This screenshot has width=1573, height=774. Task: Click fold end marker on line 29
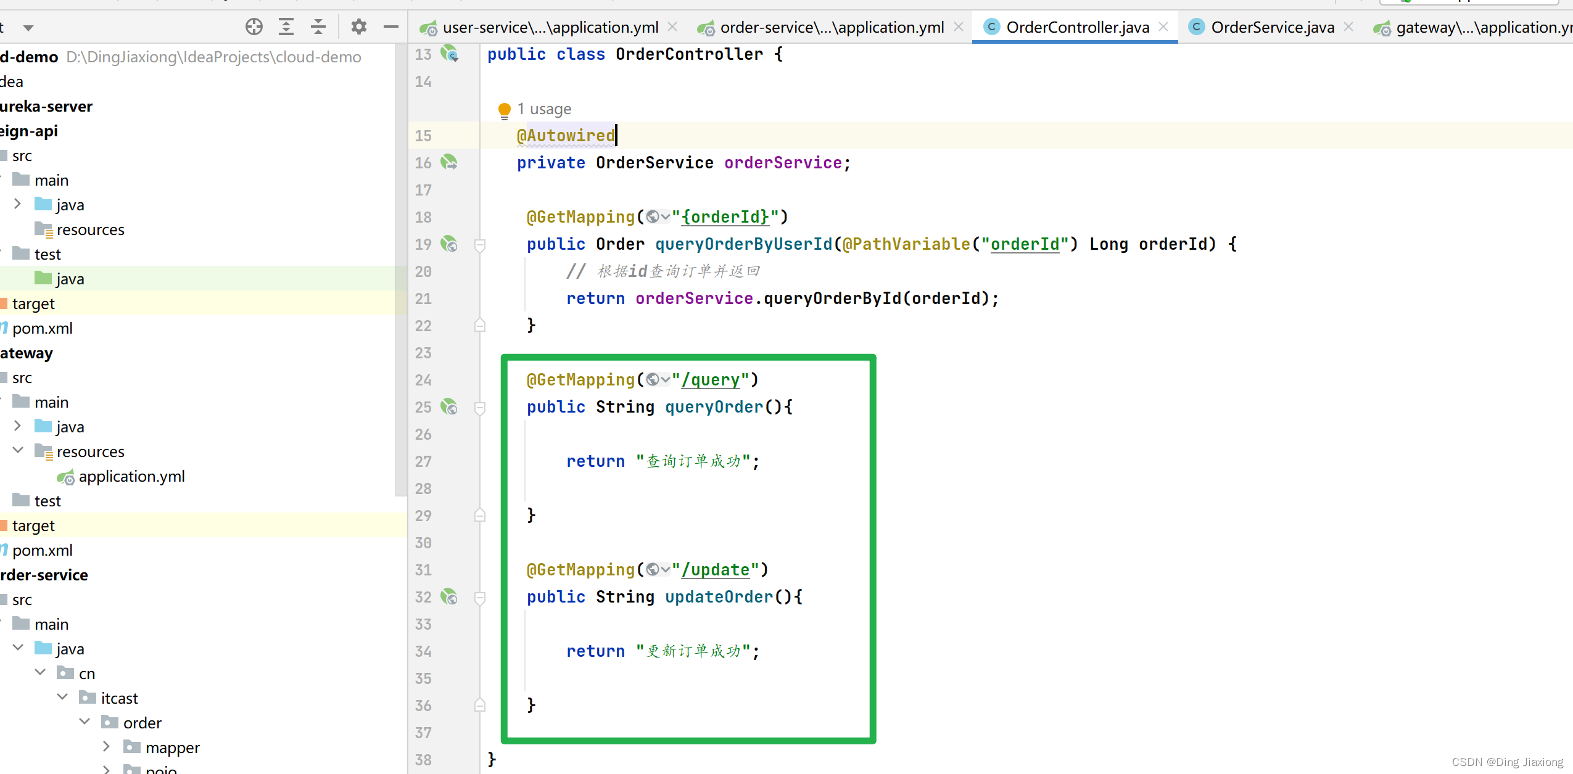coord(480,515)
